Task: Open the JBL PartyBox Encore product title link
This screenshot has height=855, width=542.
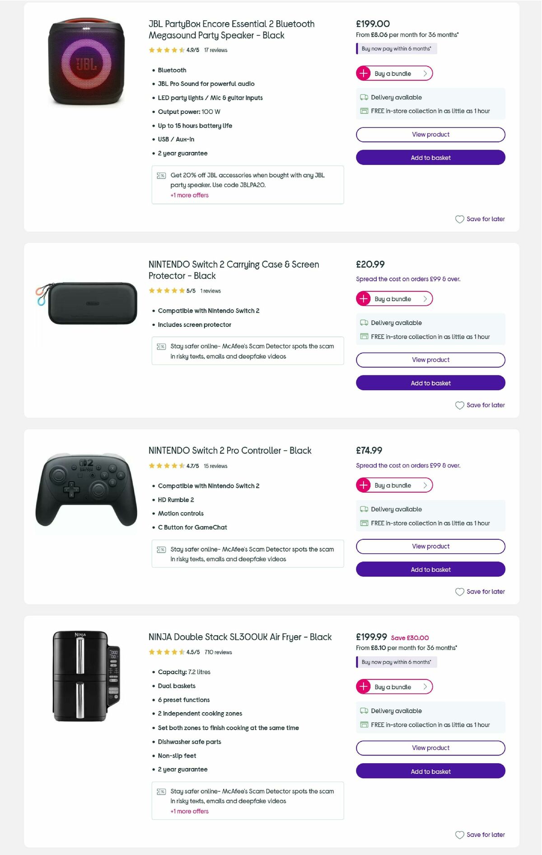Action: coord(231,29)
